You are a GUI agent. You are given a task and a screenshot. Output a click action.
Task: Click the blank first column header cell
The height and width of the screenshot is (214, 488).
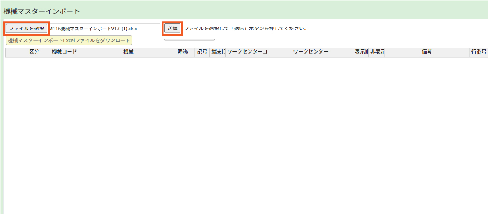(x=15, y=52)
